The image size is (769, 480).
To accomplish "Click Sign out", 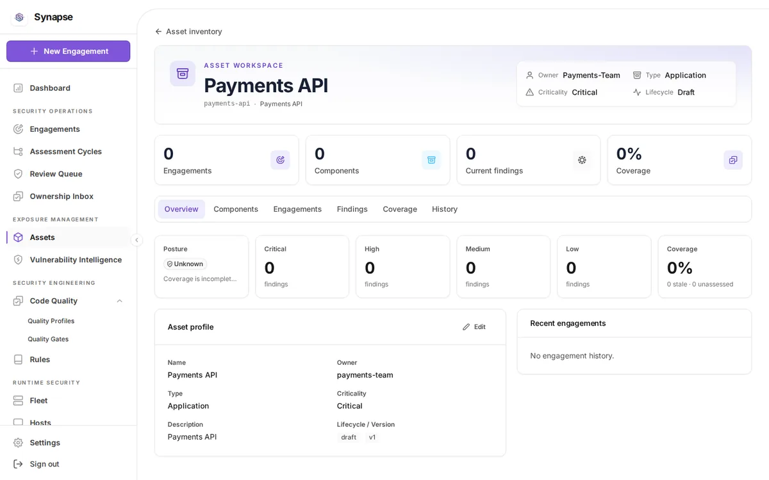I will coord(68,463).
